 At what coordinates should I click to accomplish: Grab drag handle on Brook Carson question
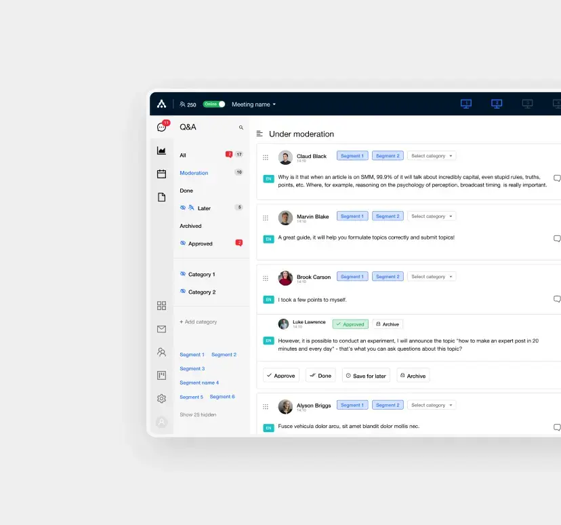[266, 278]
